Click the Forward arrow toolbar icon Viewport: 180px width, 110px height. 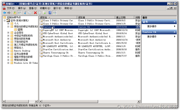point(9,13)
